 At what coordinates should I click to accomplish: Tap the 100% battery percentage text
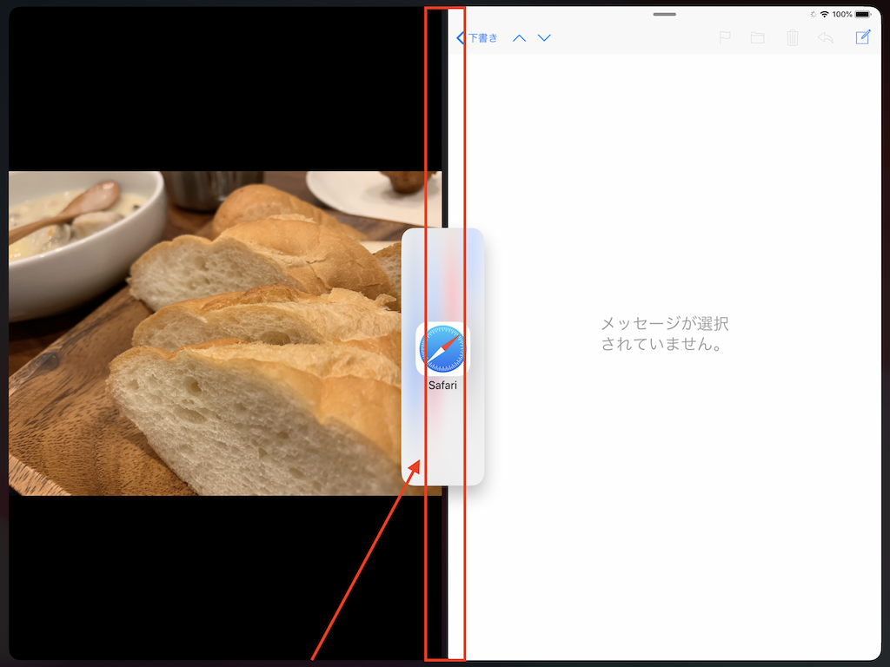842,15
